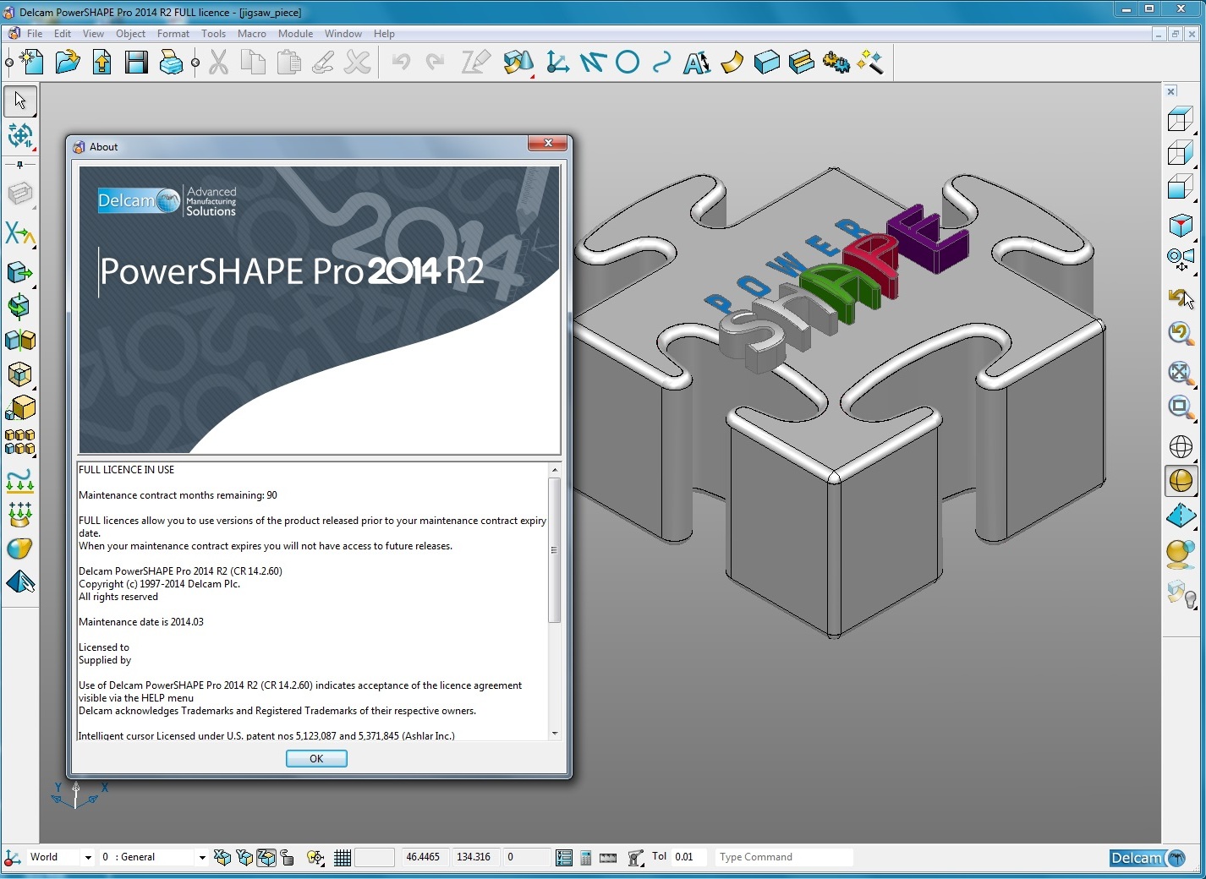The height and width of the screenshot is (879, 1206).
Task: Click OK in the About dialog
Action: 316,759
